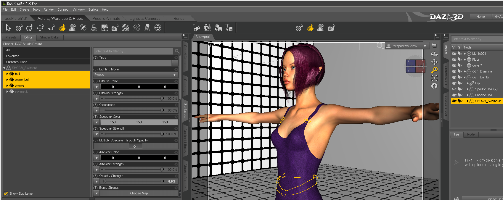Click the four-arrow circle navigation tool
This screenshot has height=200, width=503.
(158, 28)
